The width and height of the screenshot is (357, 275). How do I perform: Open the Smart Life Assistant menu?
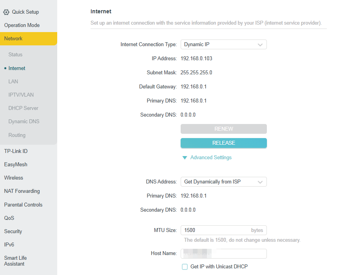16,261
